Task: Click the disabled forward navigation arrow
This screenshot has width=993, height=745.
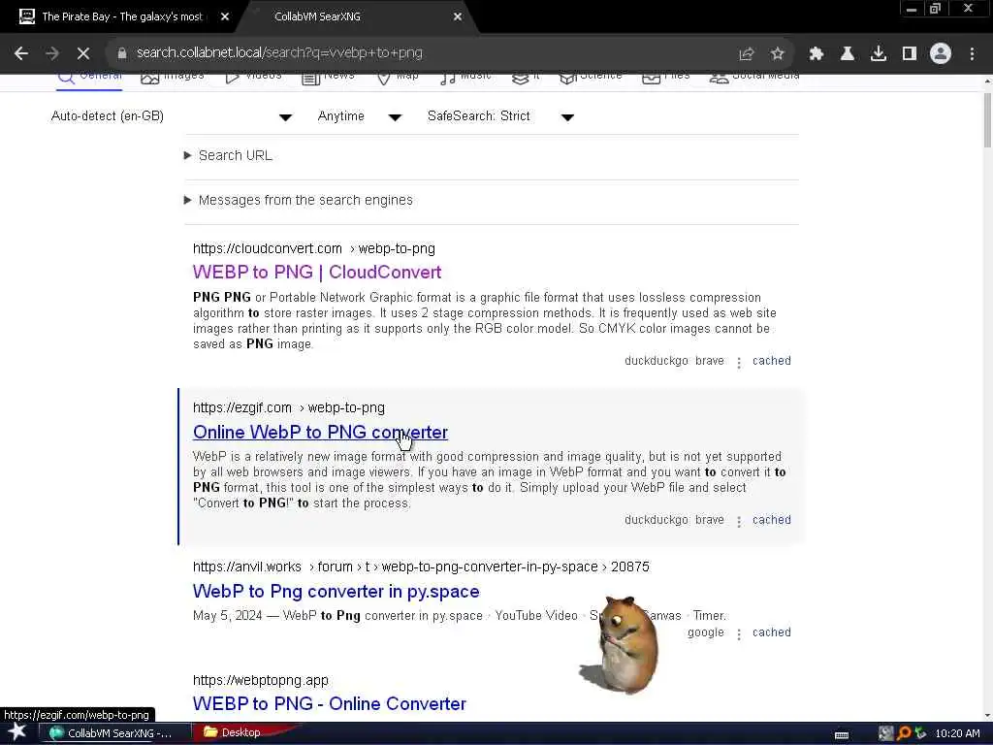Action: [52, 54]
